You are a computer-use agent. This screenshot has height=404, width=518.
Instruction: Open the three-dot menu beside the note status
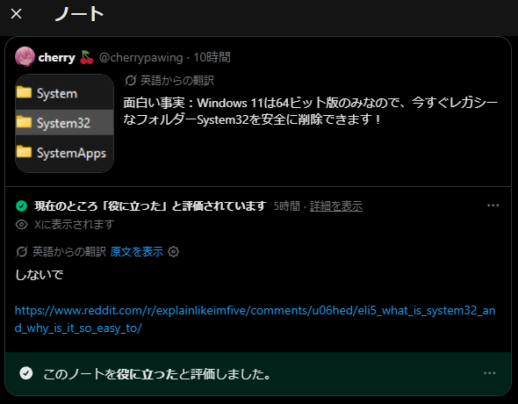pos(493,206)
